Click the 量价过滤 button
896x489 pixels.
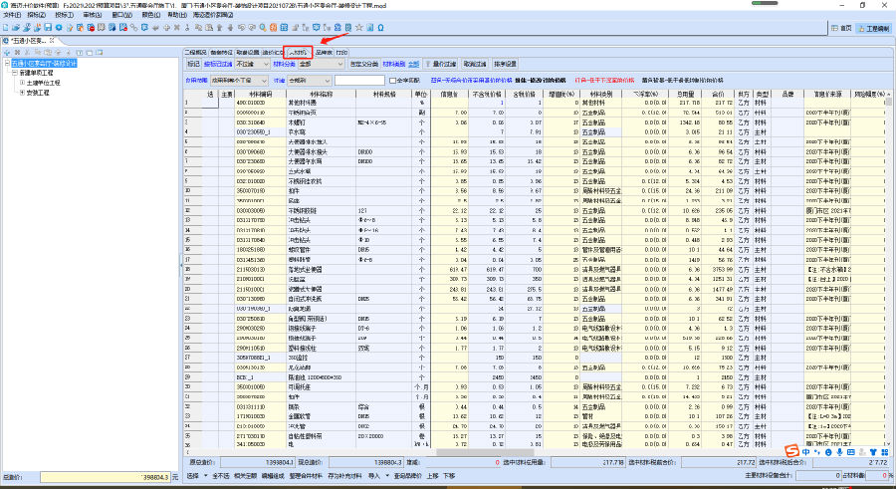(441, 64)
